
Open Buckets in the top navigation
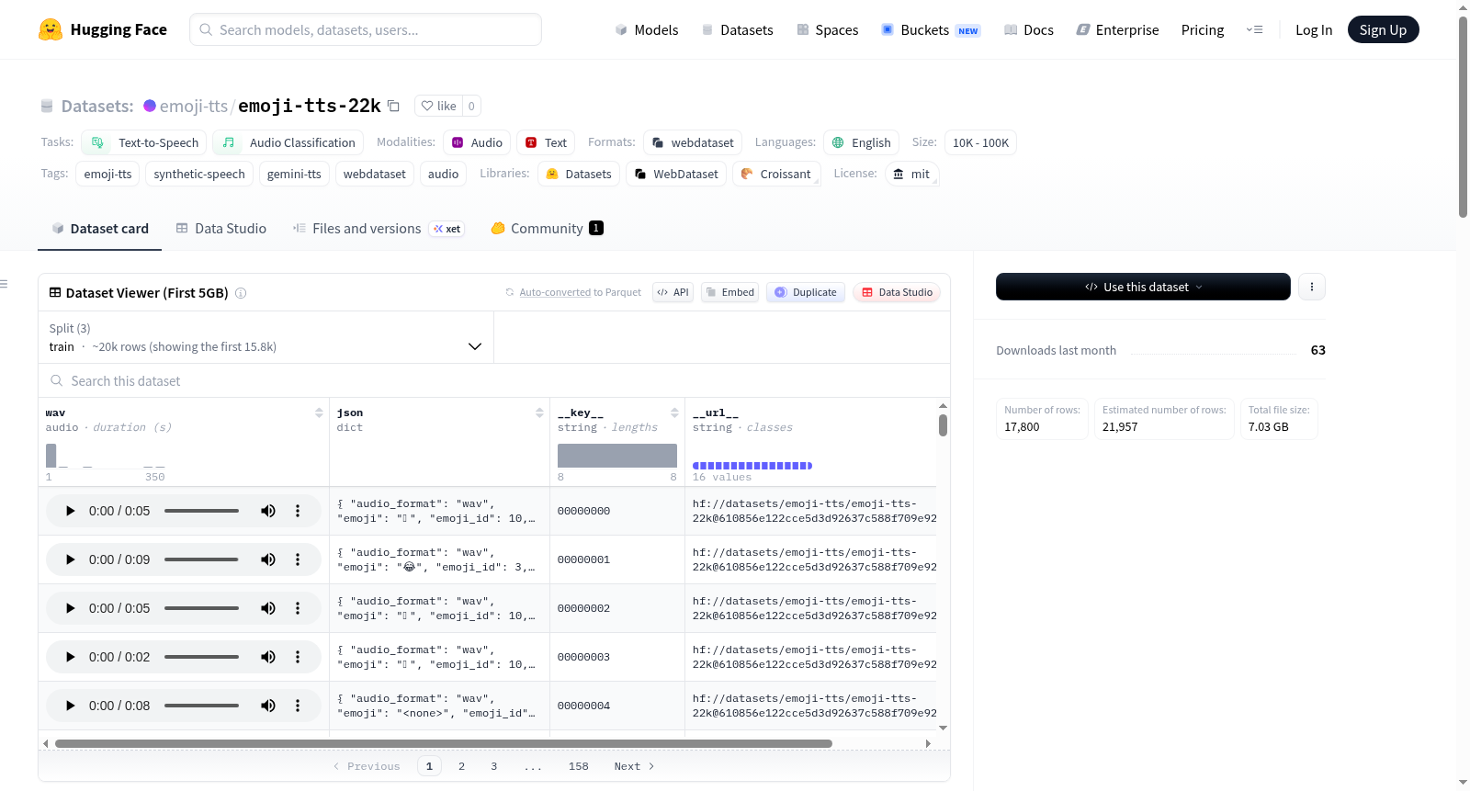pyautogui.click(x=931, y=30)
